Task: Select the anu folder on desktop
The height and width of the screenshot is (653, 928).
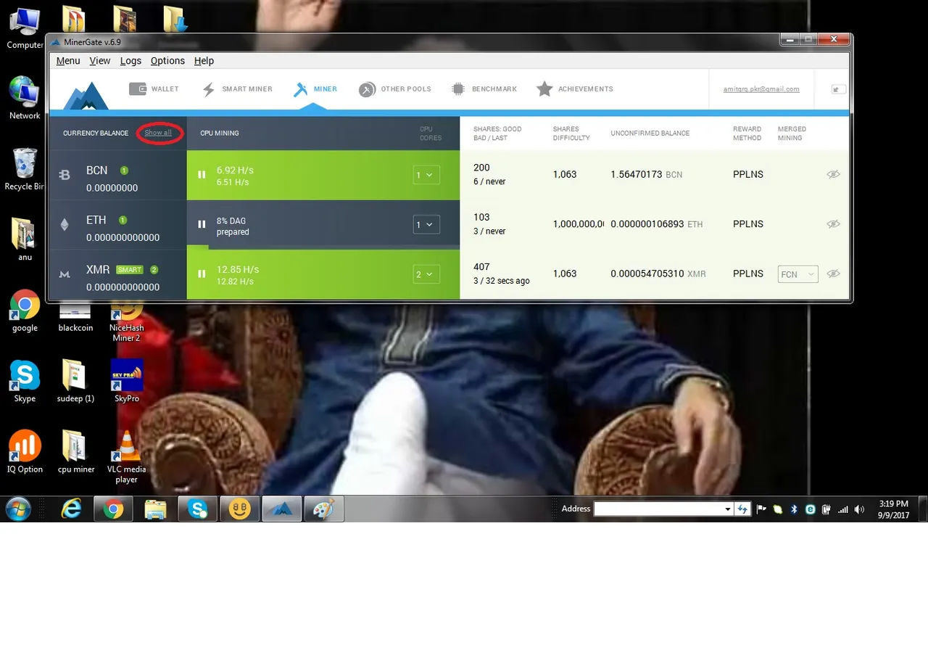Action: click(25, 239)
